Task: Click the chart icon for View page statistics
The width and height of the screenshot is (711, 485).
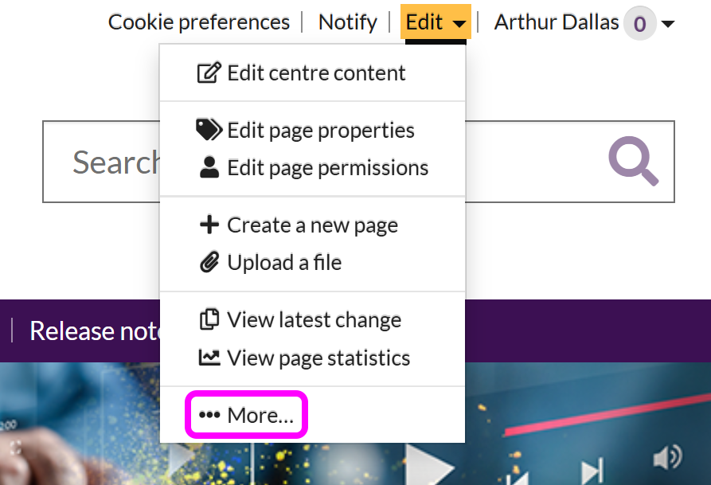Action: click(209, 358)
